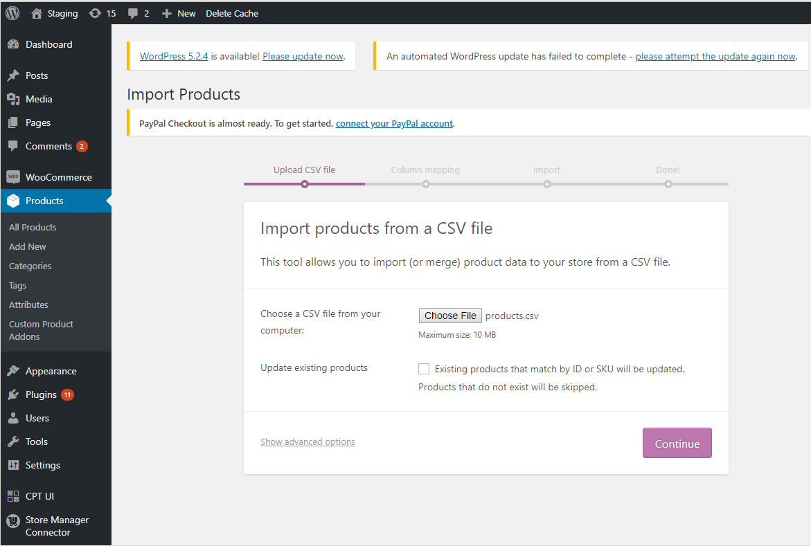
Task: Click the Users person icon
Action: (x=13, y=418)
